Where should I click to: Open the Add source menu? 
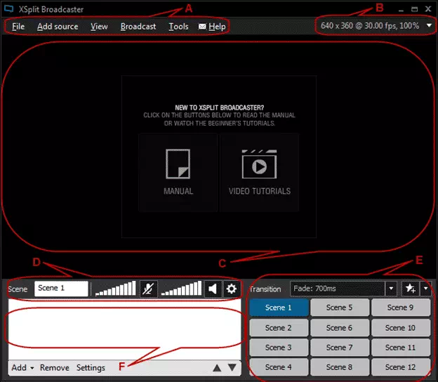pos(58,27)
